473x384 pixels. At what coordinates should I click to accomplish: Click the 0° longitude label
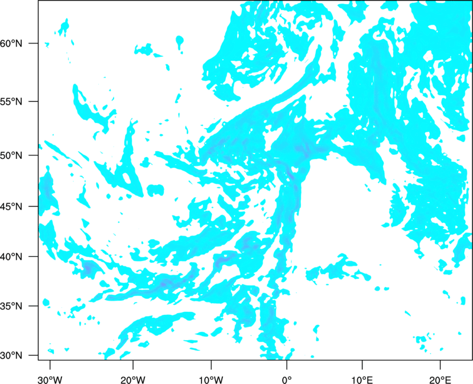point(287,380)
